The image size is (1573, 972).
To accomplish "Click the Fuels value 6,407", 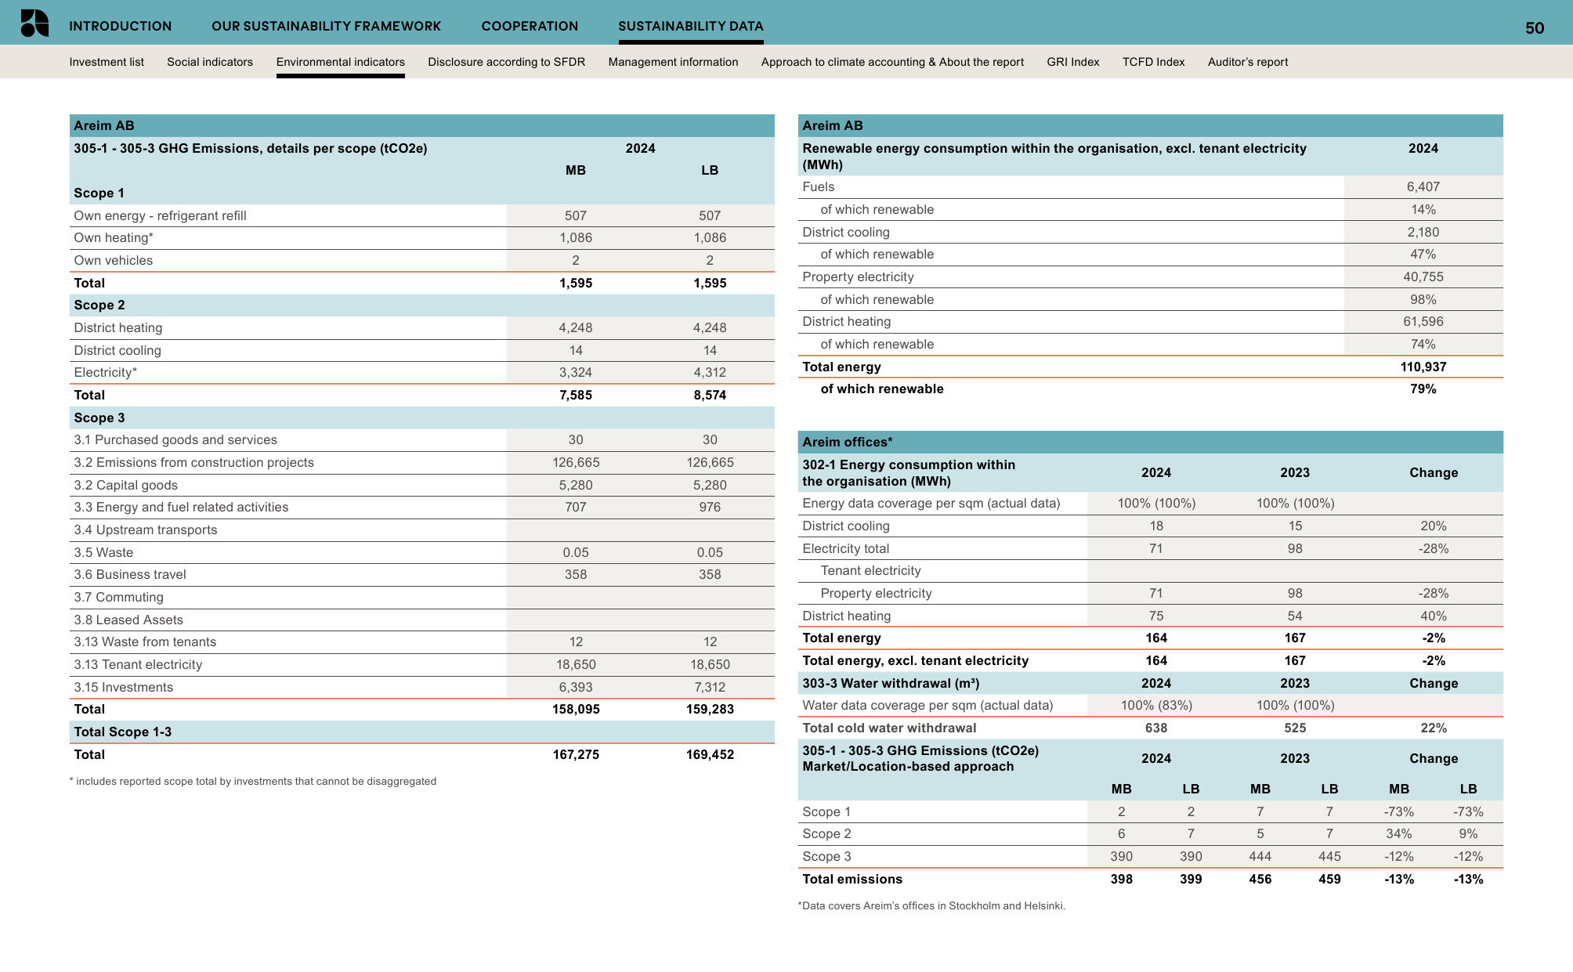I will [1423, 186].
